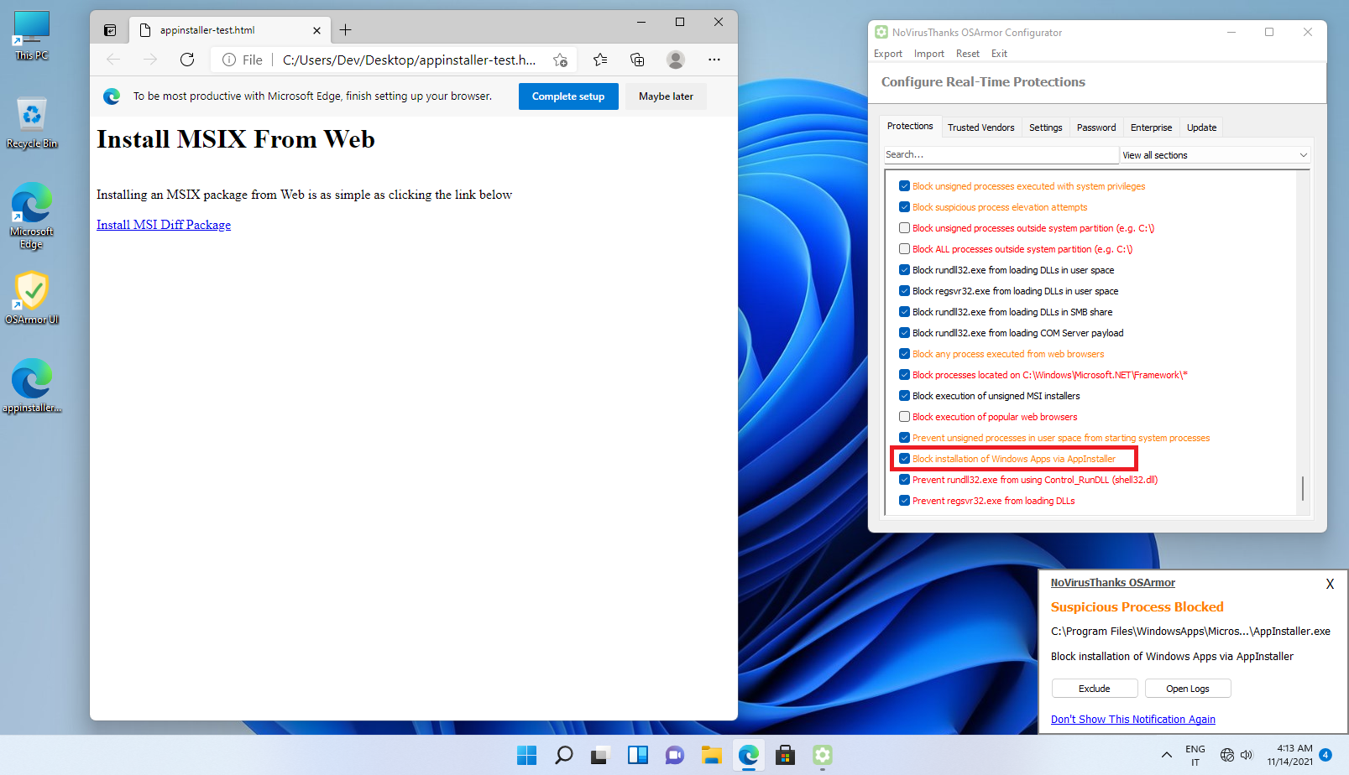This screenshot has width=1349, height=775.
Task: Open Edge Favorites list icon
Action: pyautogui.click(x=600, y=60)
